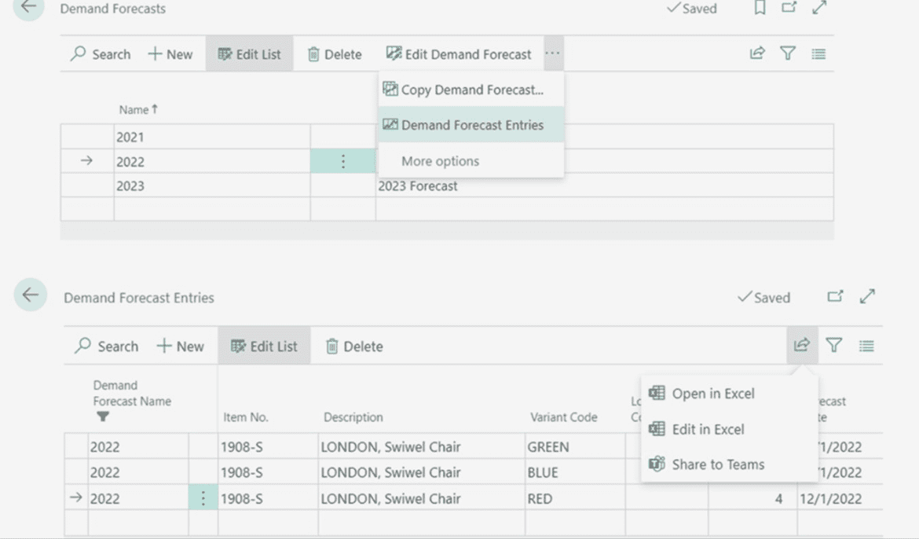The height and width of the screenshot is (539, 919).
Task: Click the bookmark icon in Demand Forecasts header
Action: point(760,9)
